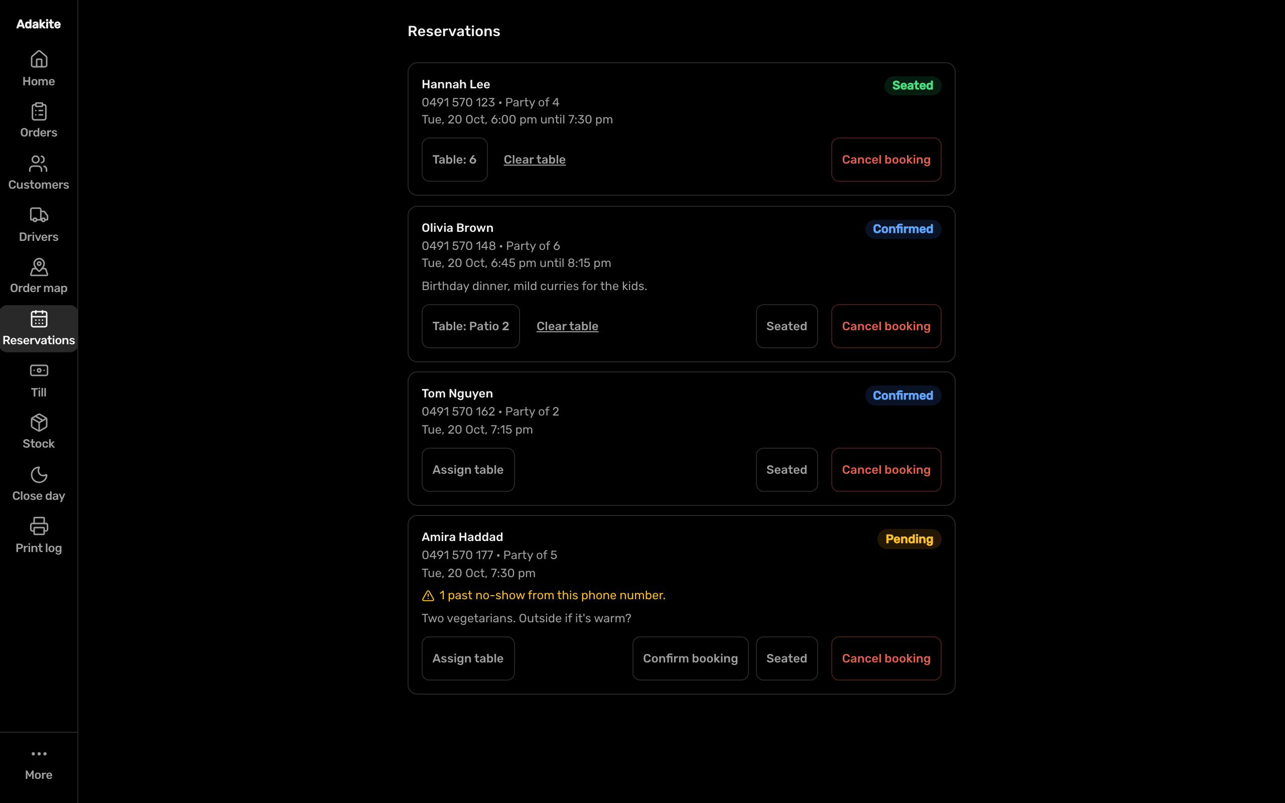
Task: Select the Close day moon icon
Action: click(x=39, y=475)
